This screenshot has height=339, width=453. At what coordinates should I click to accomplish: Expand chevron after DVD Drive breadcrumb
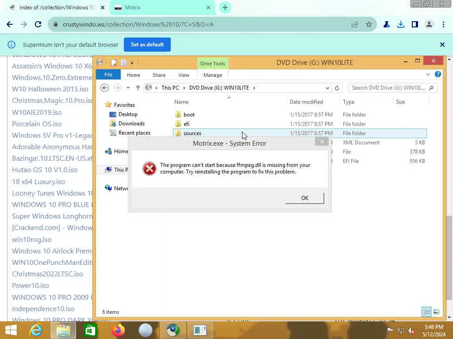click(x=254, y=88)
